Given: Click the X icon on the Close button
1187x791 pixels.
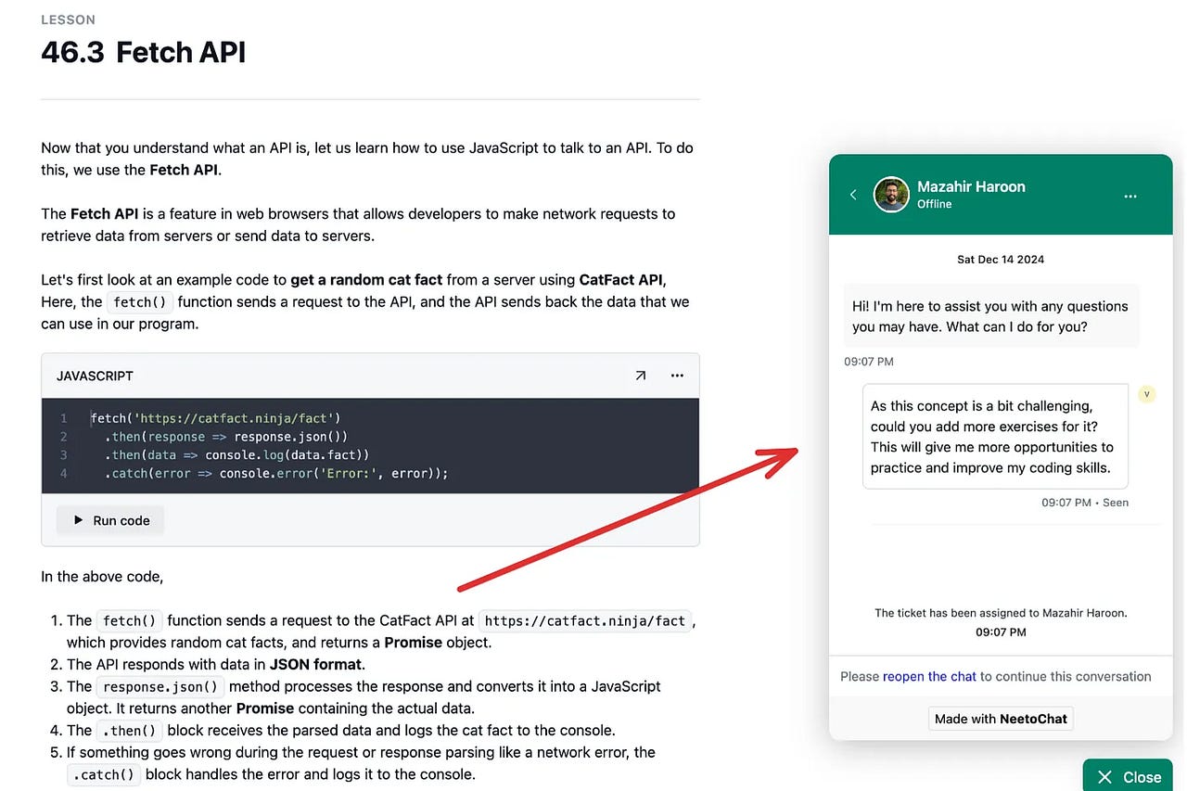Looking at the screenshot, I should 1104,777.
